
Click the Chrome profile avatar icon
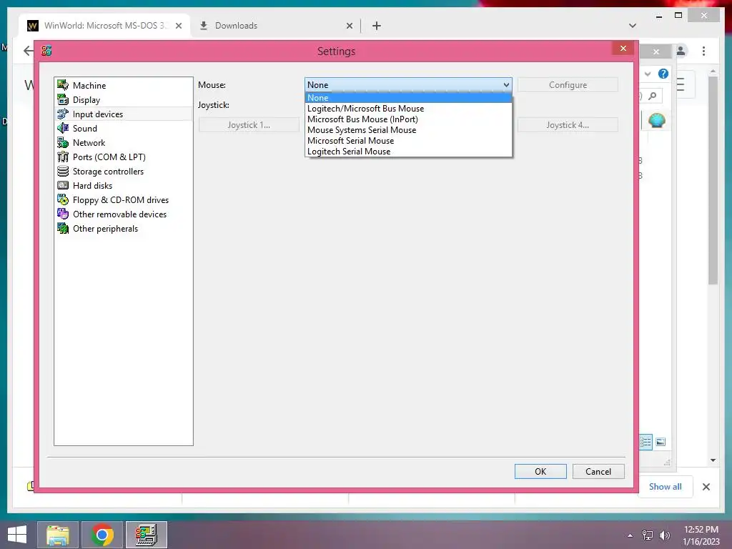(681, 51)
